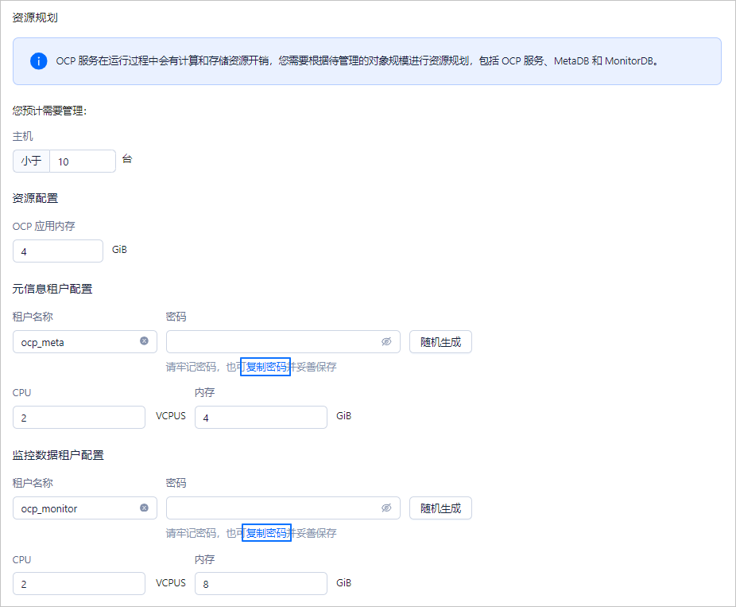Clear the ocp_meta tenant name field
The image size is (736, 607).
tap(144, 341)
